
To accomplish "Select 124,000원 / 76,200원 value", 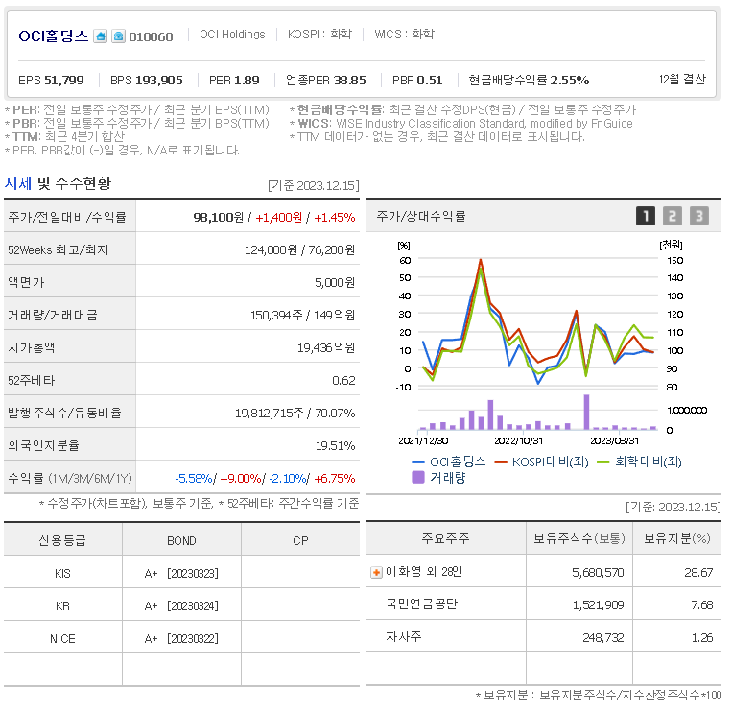I will coord(299,249).
